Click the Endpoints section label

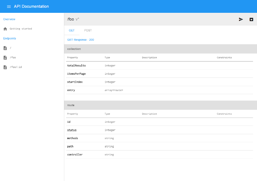[x=10, y=38]
